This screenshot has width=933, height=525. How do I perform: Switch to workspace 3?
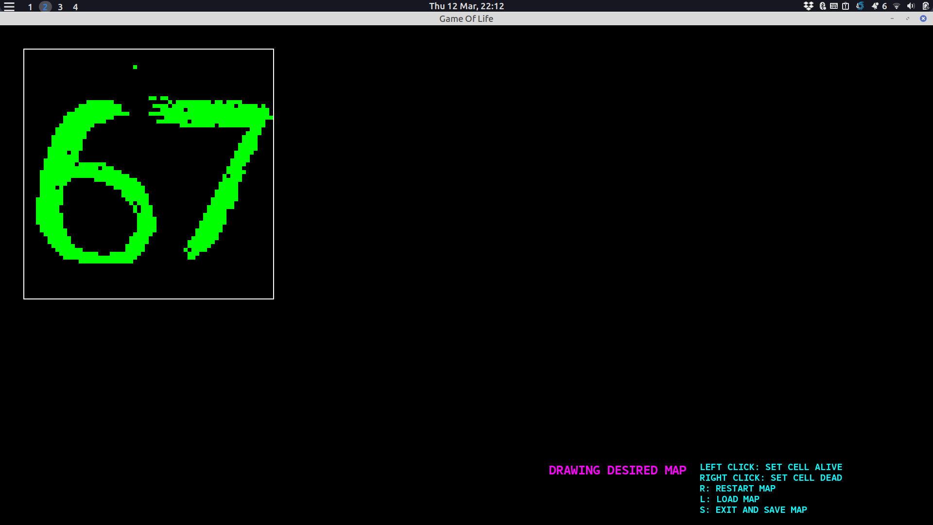(x=60, y=7)
